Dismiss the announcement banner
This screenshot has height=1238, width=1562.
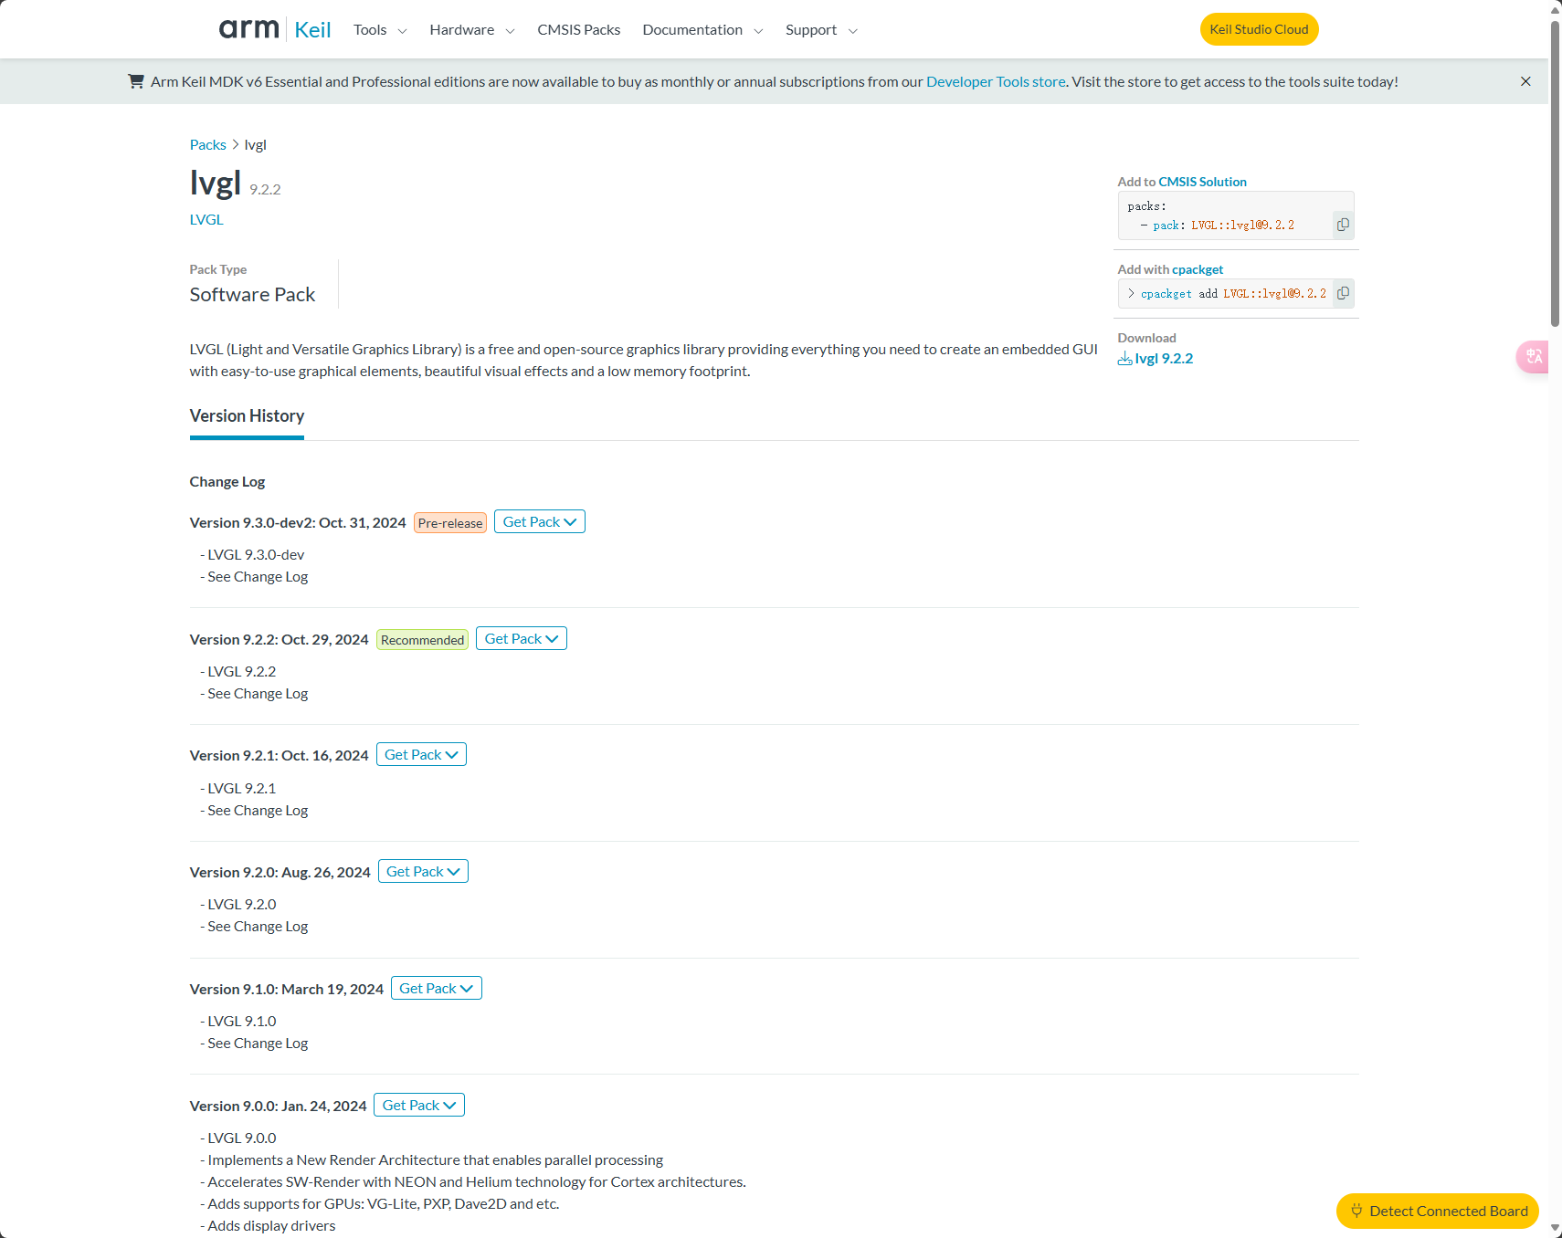1525,81
